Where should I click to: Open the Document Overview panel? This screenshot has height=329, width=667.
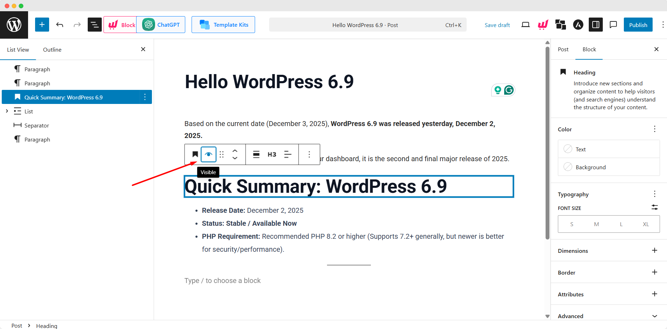click(x=94, y=25)
